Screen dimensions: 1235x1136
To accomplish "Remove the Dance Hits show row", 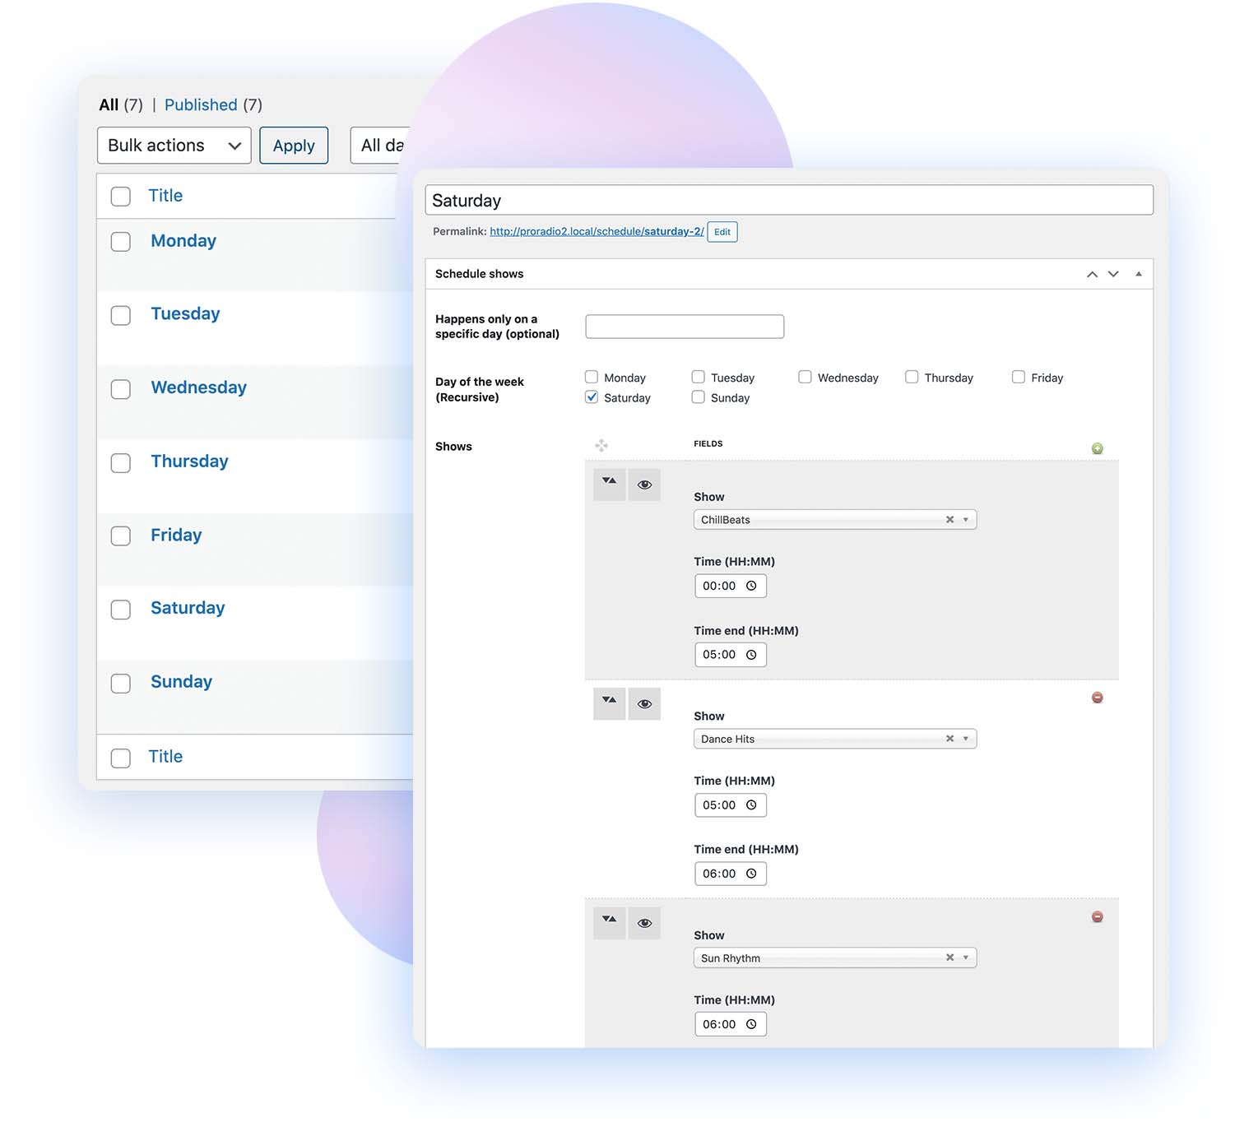I will click(1097, 698).
